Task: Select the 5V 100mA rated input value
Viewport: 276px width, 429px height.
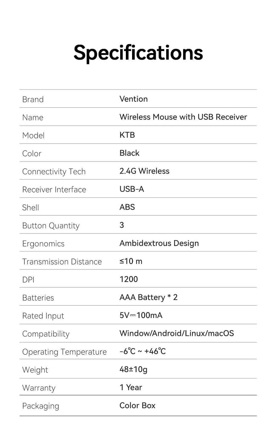Action: [x=141, y=315]
